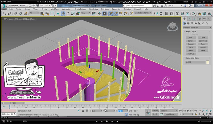Activate the Bind to Space Warp tool
Viewport: 213px width, 124px height.
pos(25,14)
